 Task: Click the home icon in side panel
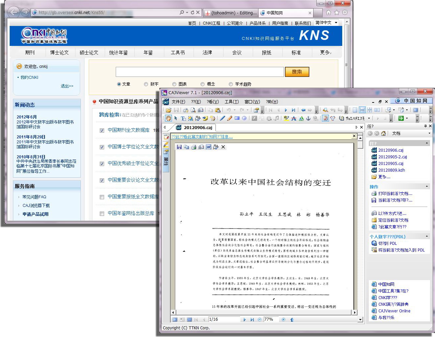[383, 133]
